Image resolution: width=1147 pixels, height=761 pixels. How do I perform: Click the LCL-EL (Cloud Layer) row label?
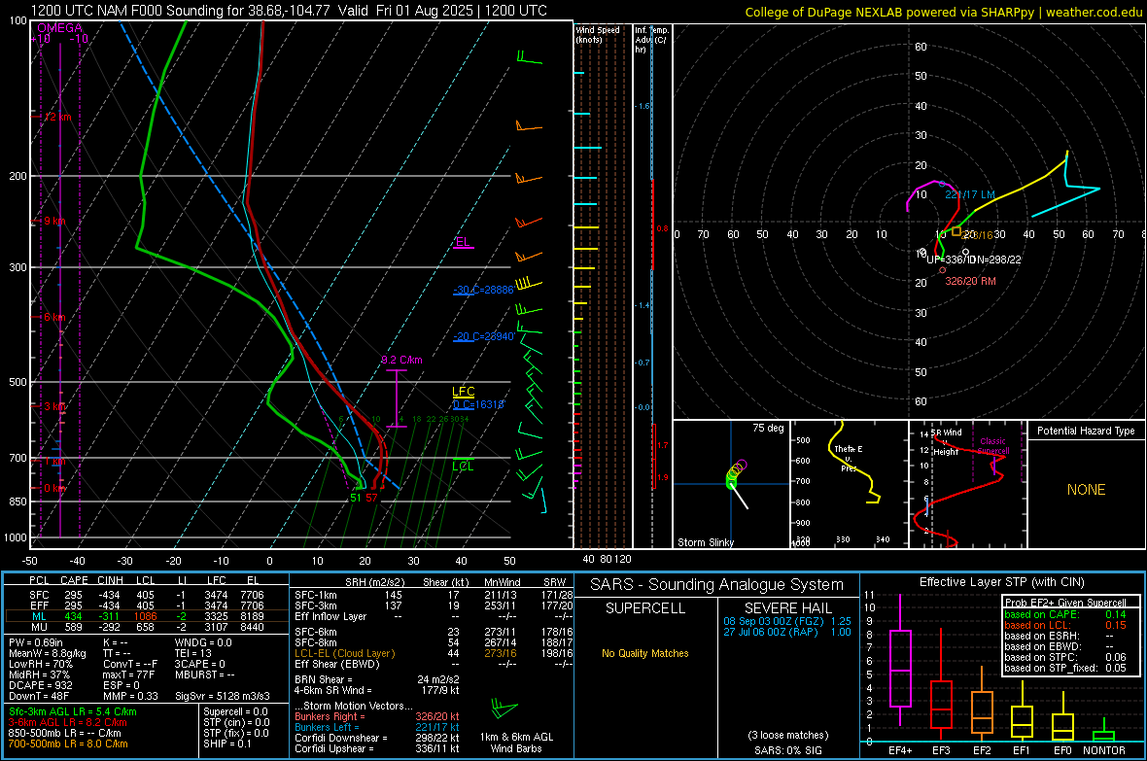tap(344, 653)
